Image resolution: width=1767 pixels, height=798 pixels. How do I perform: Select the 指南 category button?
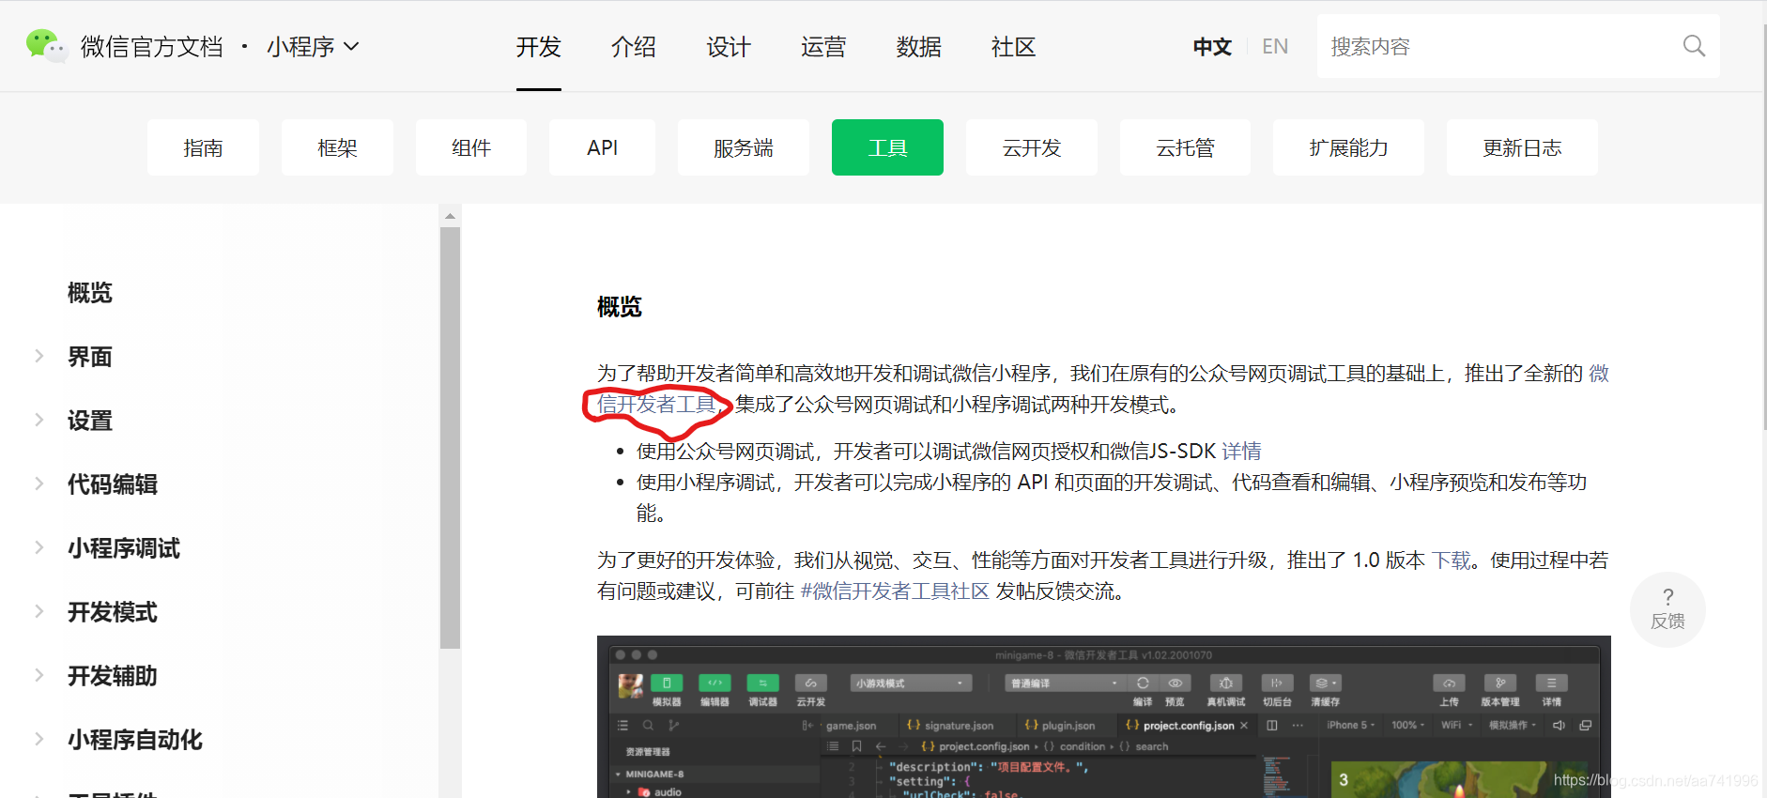[203, 147]
